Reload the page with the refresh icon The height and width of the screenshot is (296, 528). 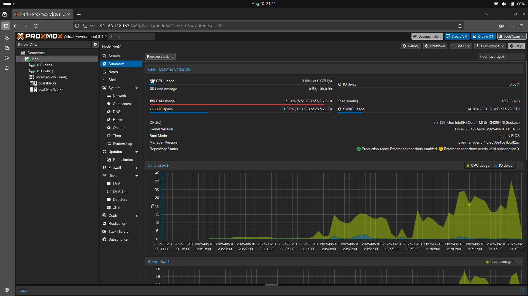36,26
